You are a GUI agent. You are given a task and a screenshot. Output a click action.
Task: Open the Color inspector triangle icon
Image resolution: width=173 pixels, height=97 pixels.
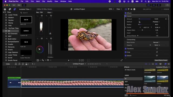[129, 9]
